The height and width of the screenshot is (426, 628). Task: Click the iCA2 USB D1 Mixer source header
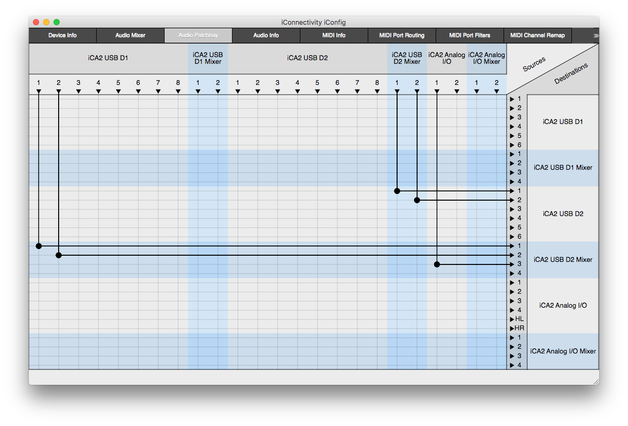coord(208,58)
